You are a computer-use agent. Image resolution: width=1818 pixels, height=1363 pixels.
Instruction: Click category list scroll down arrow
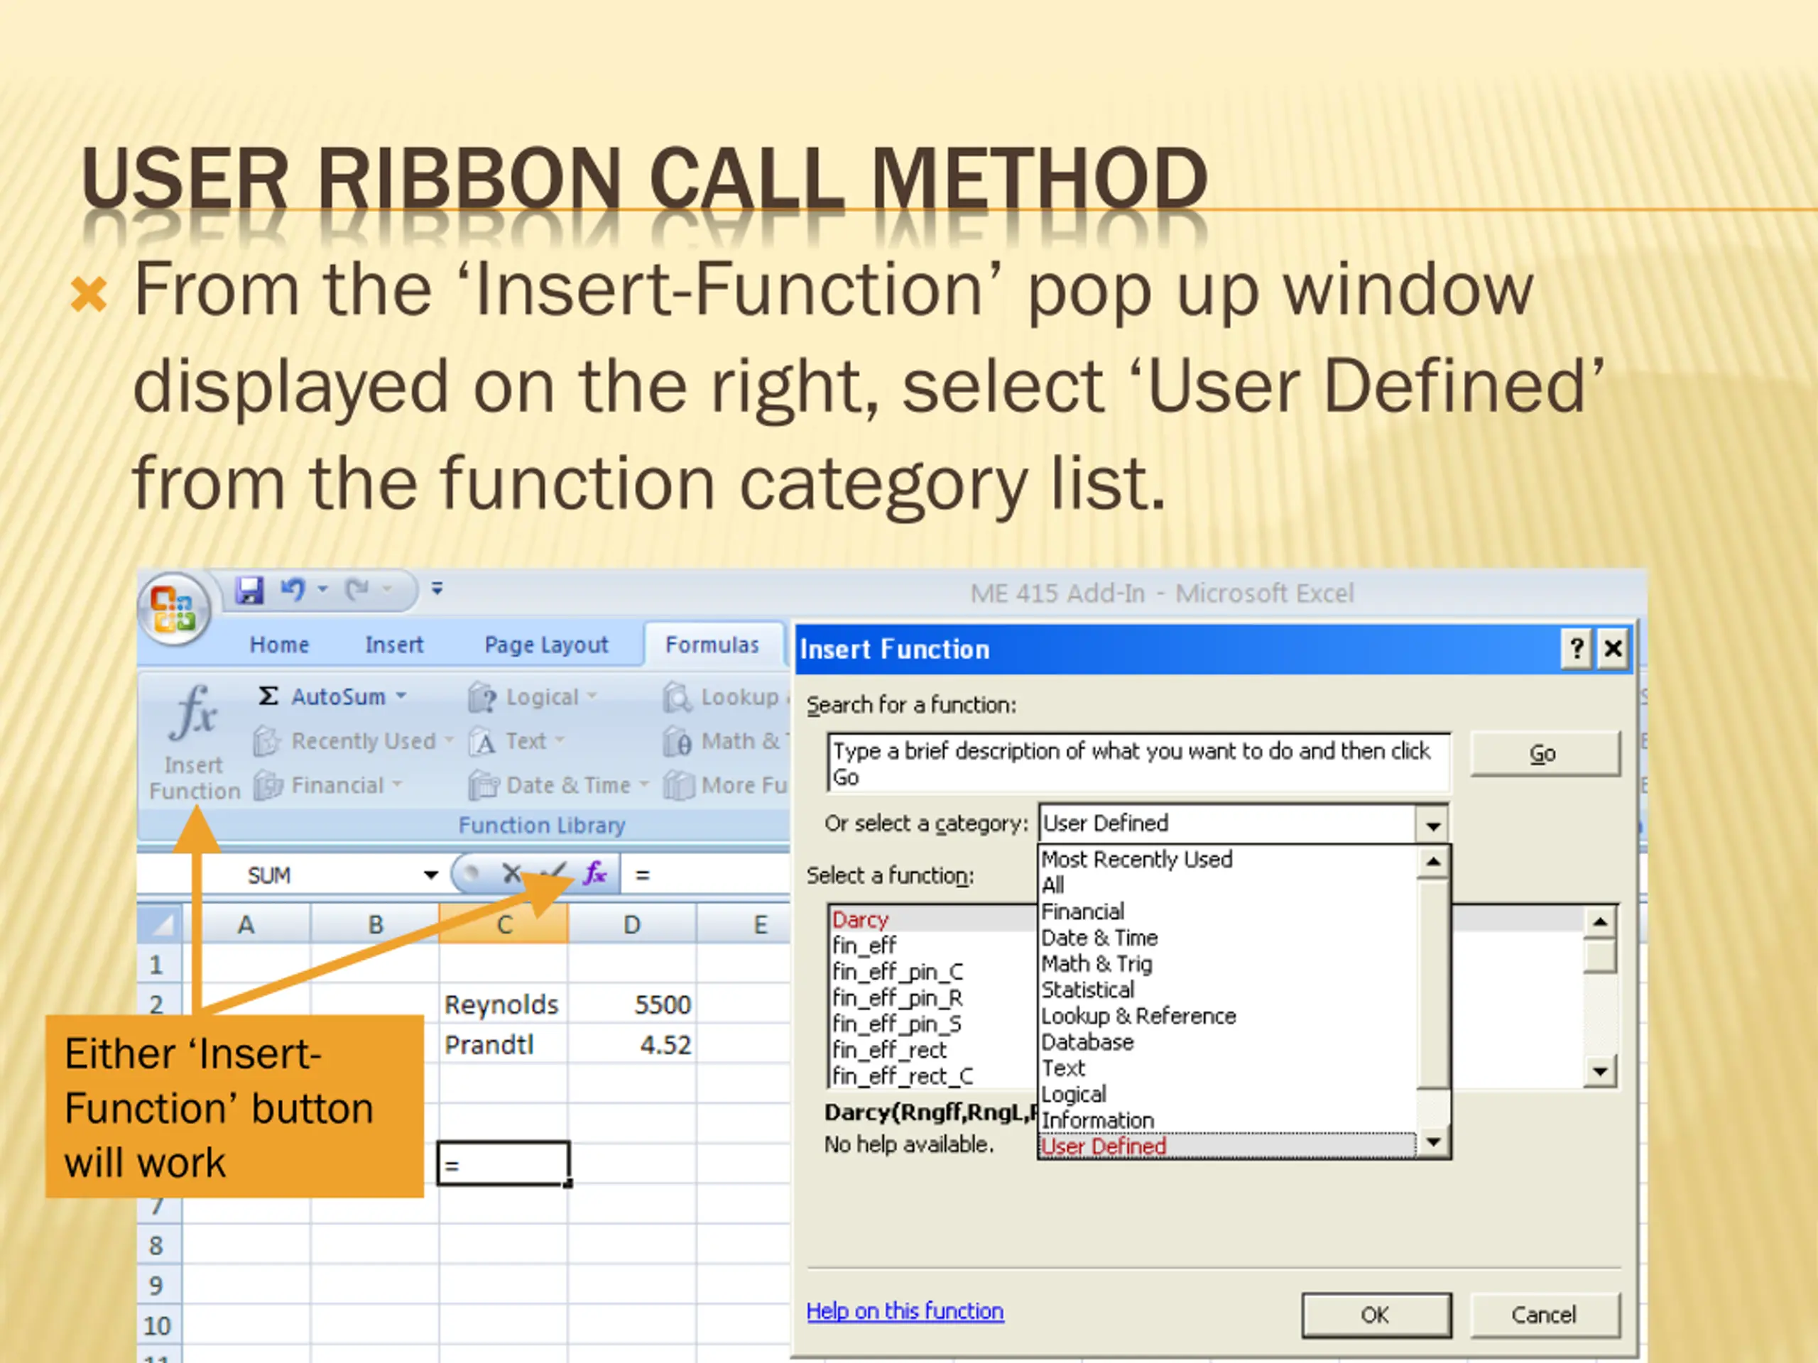1433,1142
